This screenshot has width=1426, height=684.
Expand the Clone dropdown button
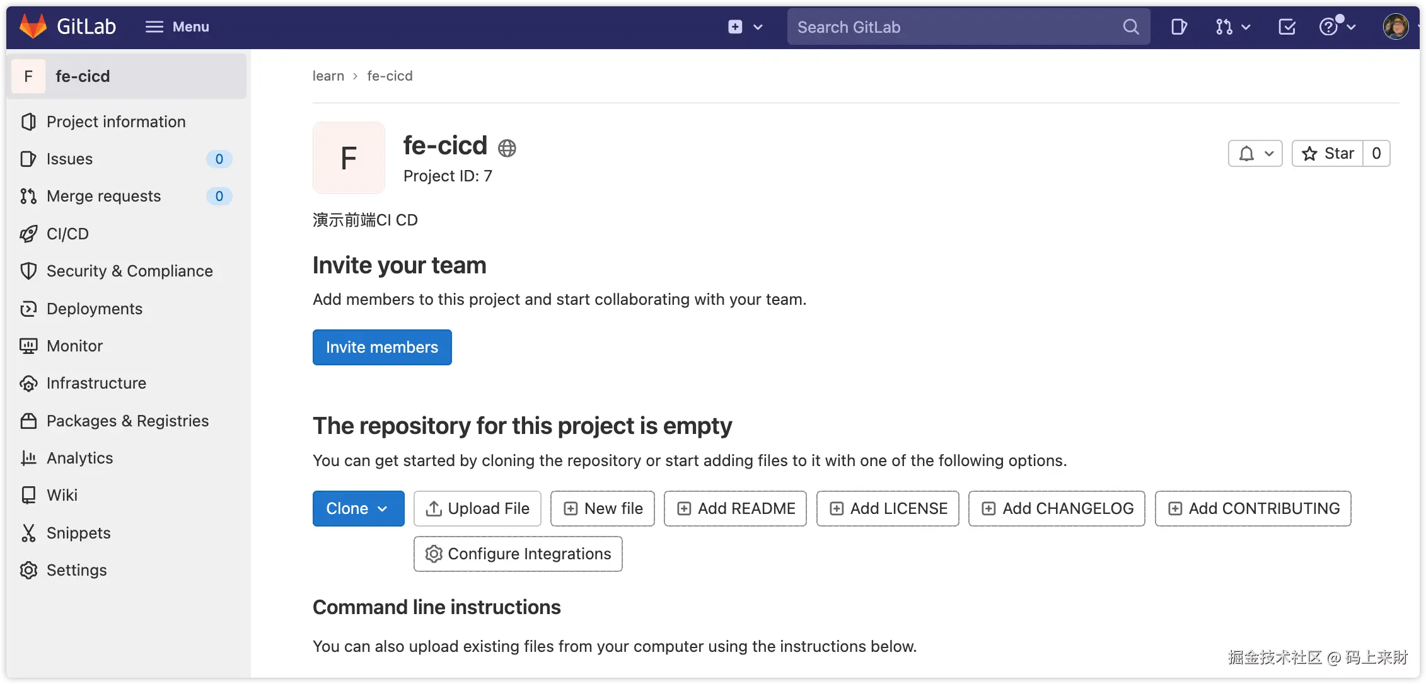click(x=358, y=508)
